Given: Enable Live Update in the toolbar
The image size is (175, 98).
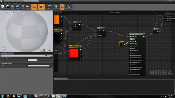Looking at the screenshot, I should 56,7.
